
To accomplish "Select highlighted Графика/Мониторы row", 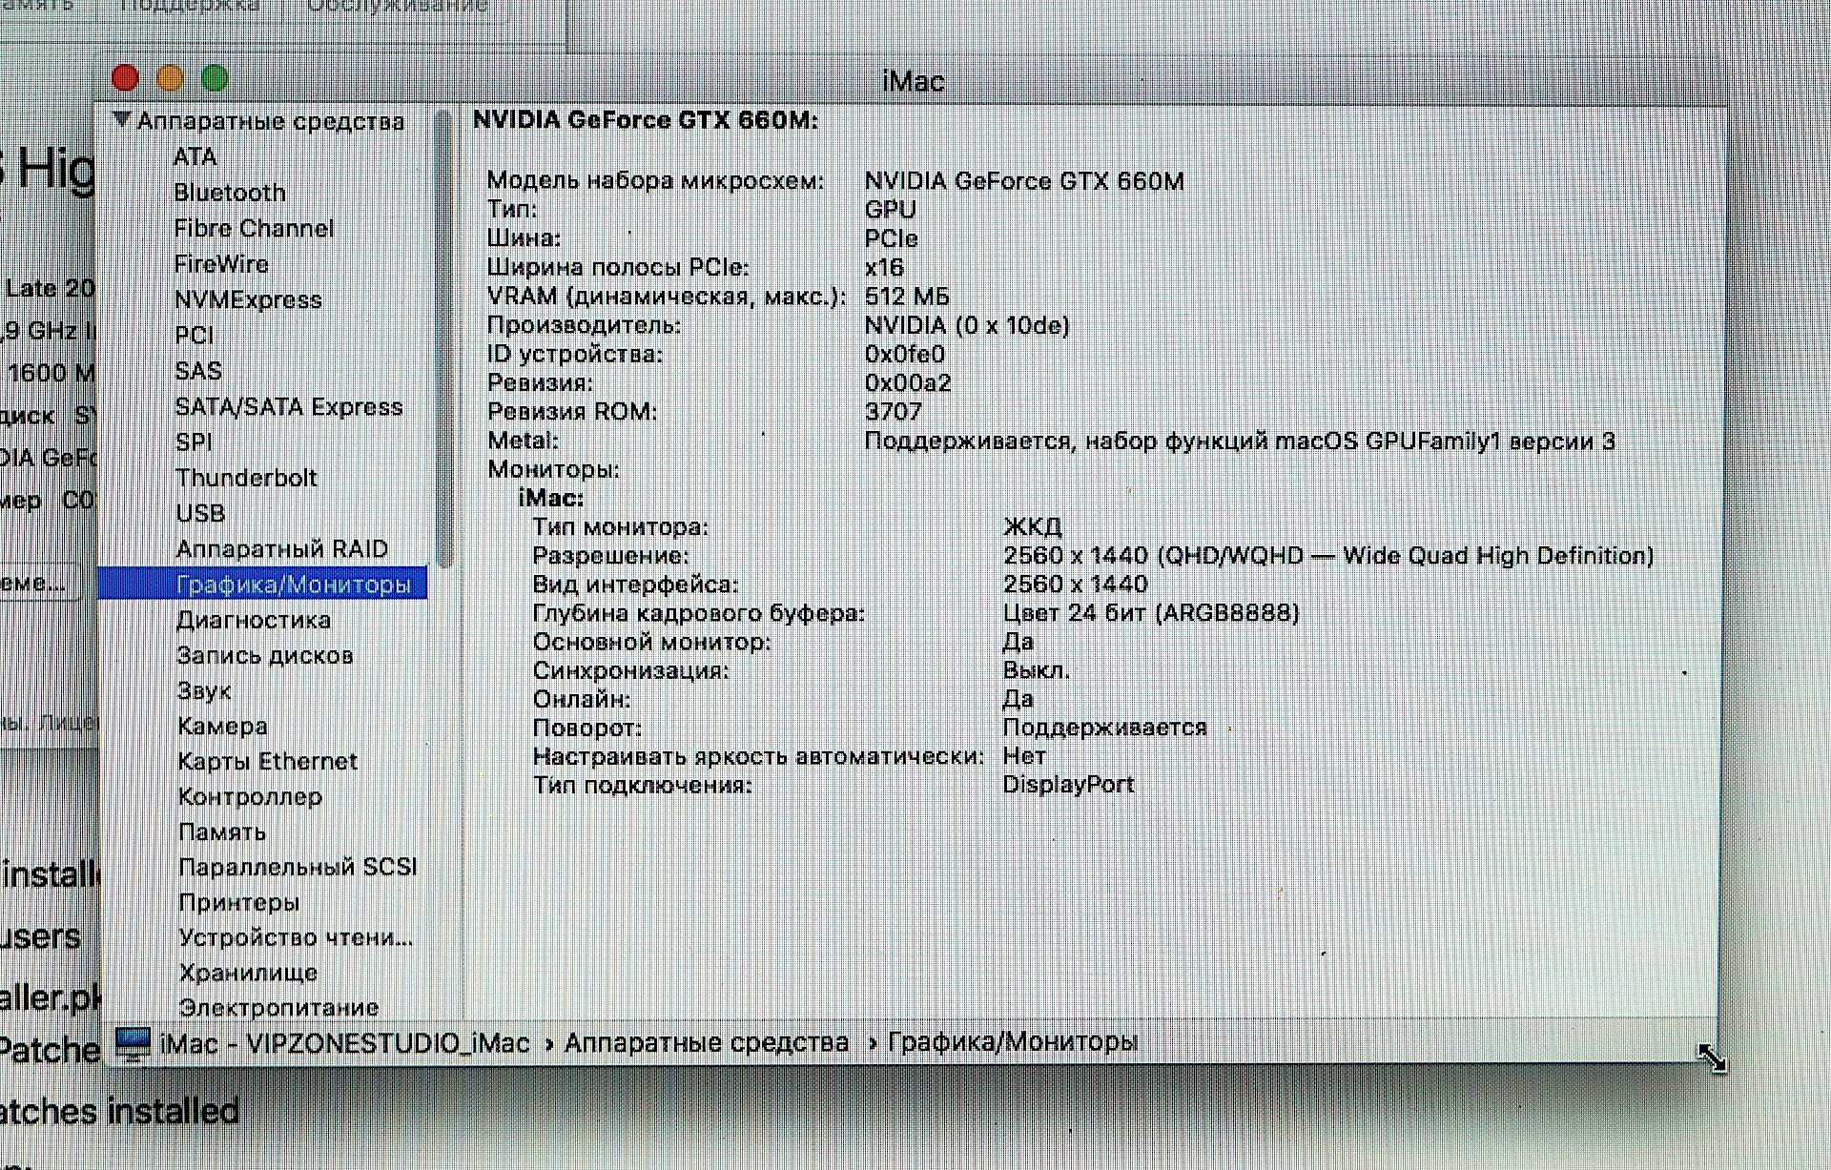I will [263, 585].
